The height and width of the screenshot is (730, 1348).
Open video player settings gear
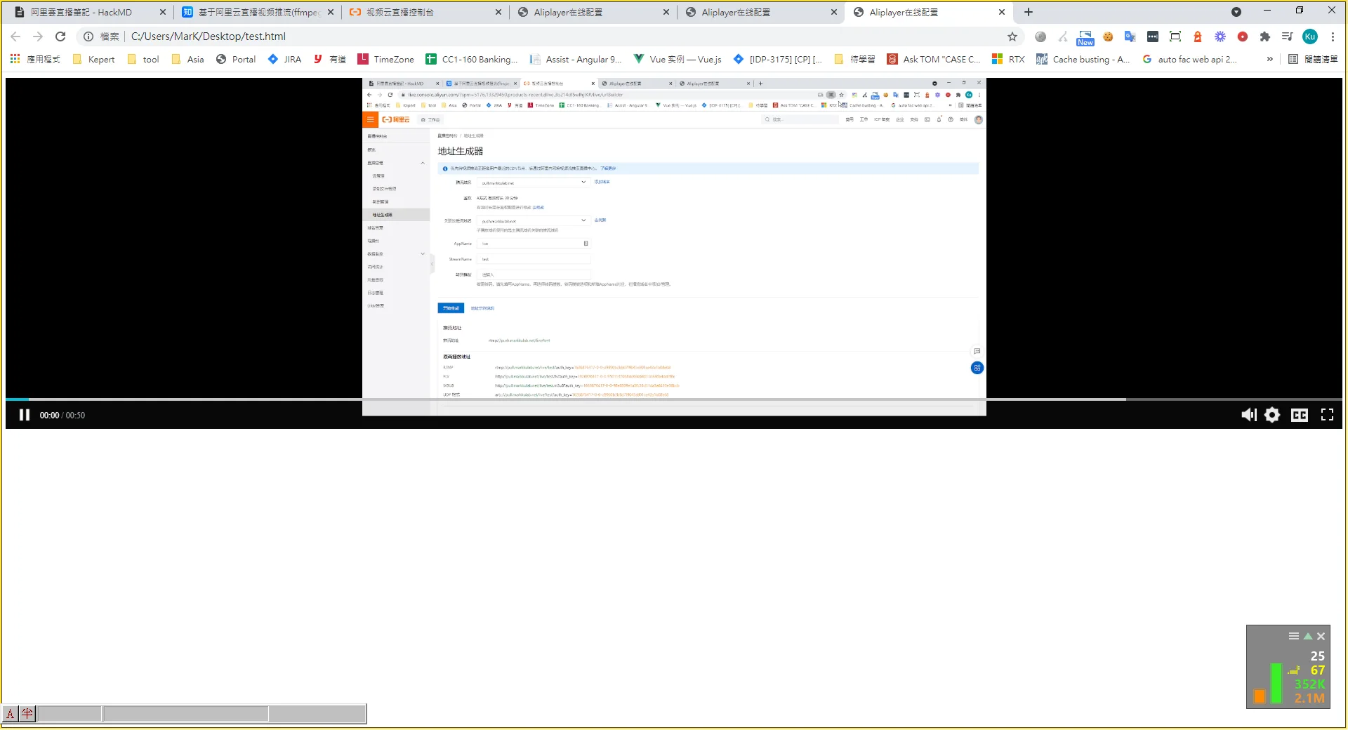click(1272, 415)
